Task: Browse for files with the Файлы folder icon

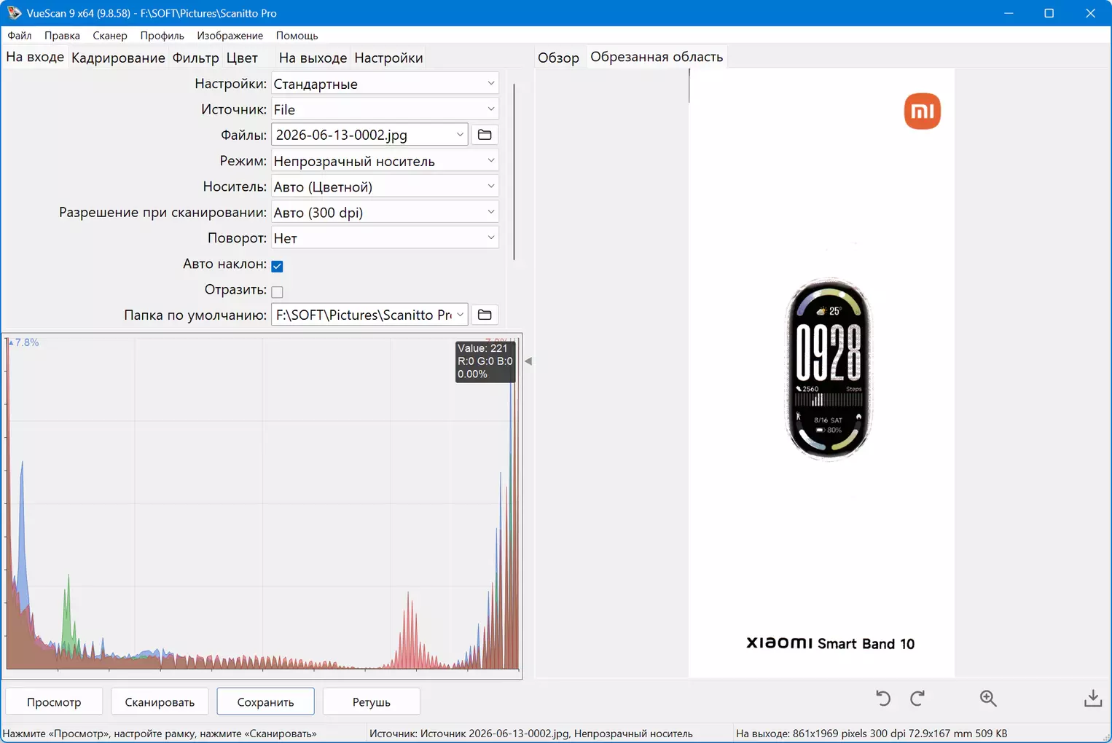Action: [485, 135]
